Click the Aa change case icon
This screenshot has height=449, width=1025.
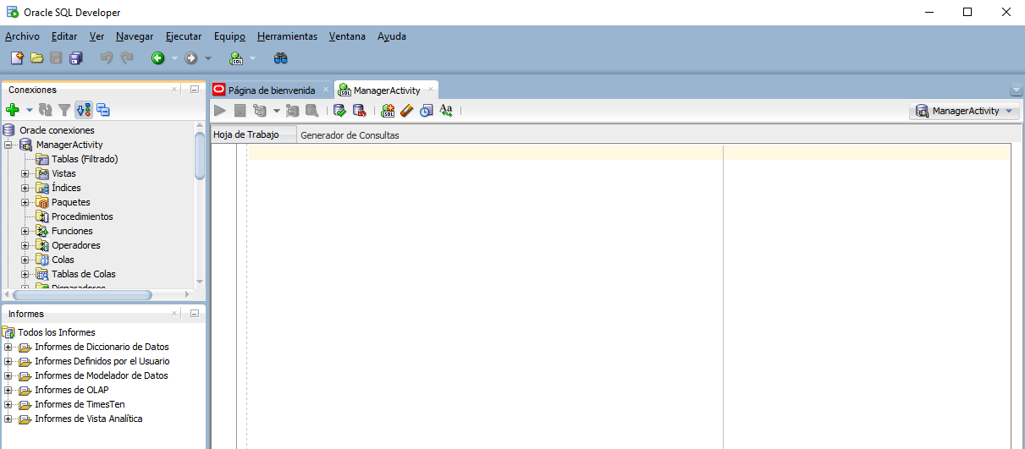click(x=446, y=110)
